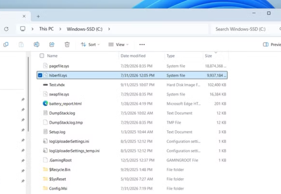The image size is (281, 194).
Task: Sort by the Type column header
Action: click(171, 56)
